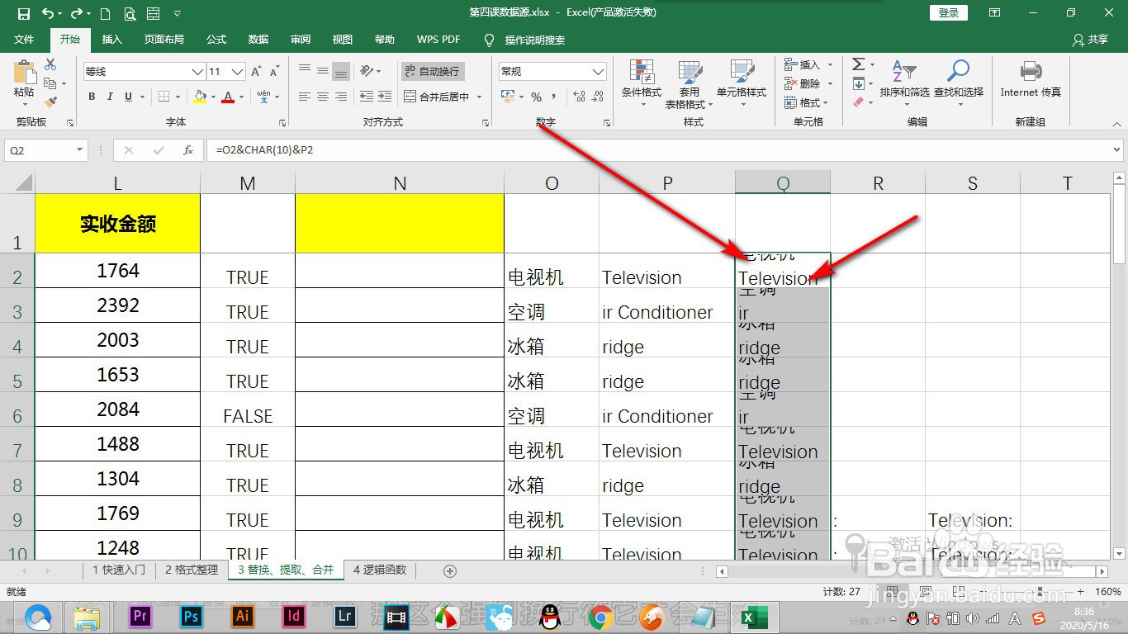Screen dimensions: 1128x634
Task: Toggle bold formatting
Action: (x=92, y=97)
